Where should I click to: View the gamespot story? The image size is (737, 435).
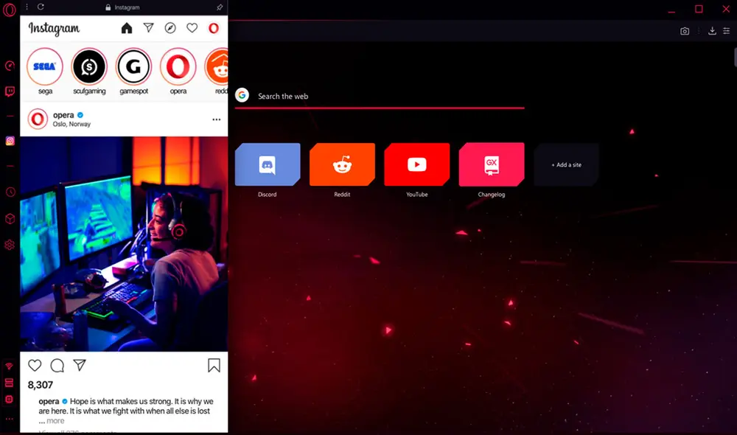pos(133,68)
